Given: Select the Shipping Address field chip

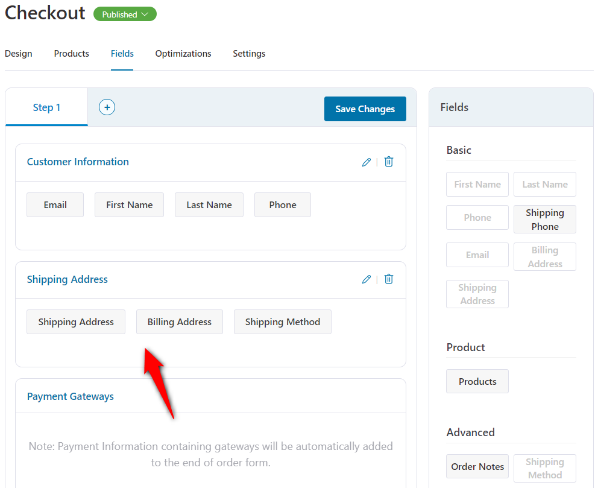Looking at the screenshot, I should click(x=76, y=322).
